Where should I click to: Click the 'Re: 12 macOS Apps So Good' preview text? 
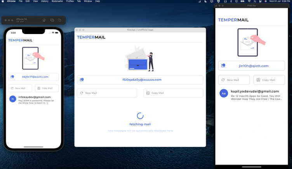256,97
